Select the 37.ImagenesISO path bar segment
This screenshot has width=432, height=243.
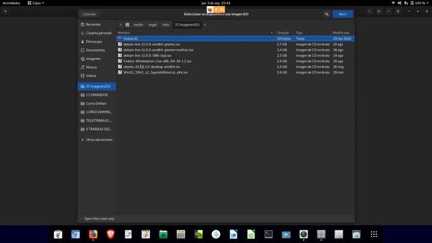[187, 25]
